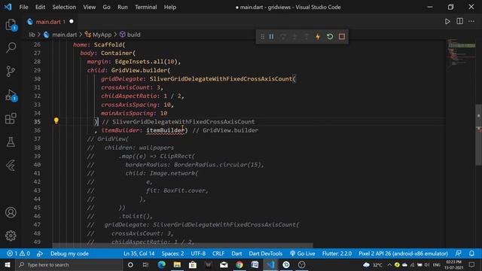Open the Flutter sidebar icon below Testing

coord(11,166)
